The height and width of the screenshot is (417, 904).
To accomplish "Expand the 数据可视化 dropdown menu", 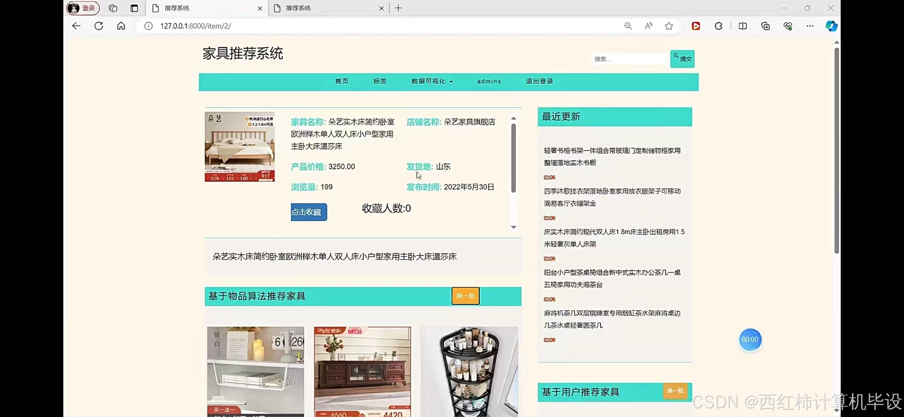I will click(x=431, y=81).
